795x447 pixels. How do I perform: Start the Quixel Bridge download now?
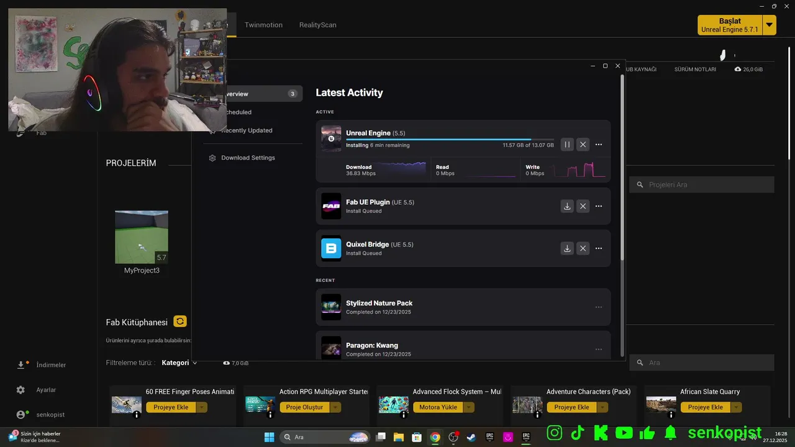[x=567, y=248]
